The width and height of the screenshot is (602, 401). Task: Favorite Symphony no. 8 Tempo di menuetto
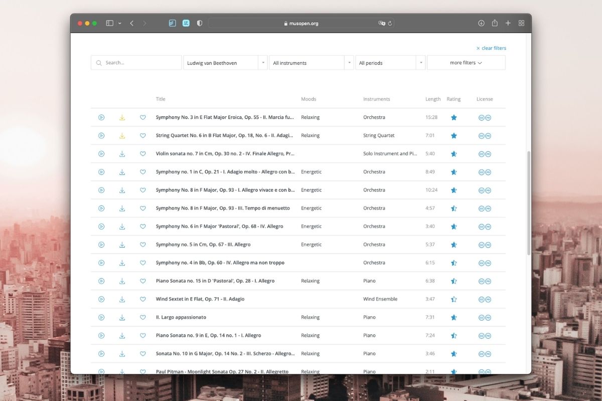pyautogui.click(x=142, y=209)
